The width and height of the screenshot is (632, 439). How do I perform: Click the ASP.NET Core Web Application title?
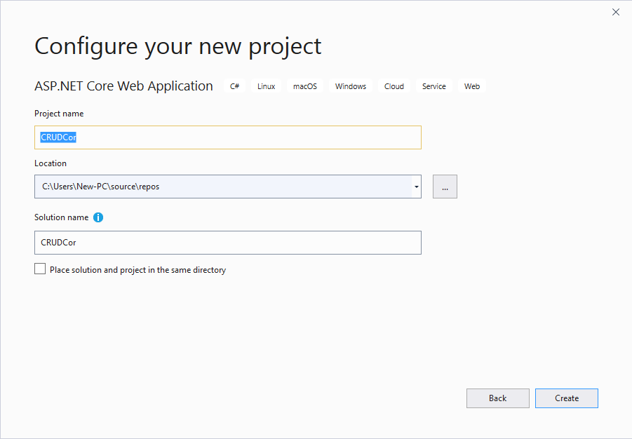click(x=123, y=86)
